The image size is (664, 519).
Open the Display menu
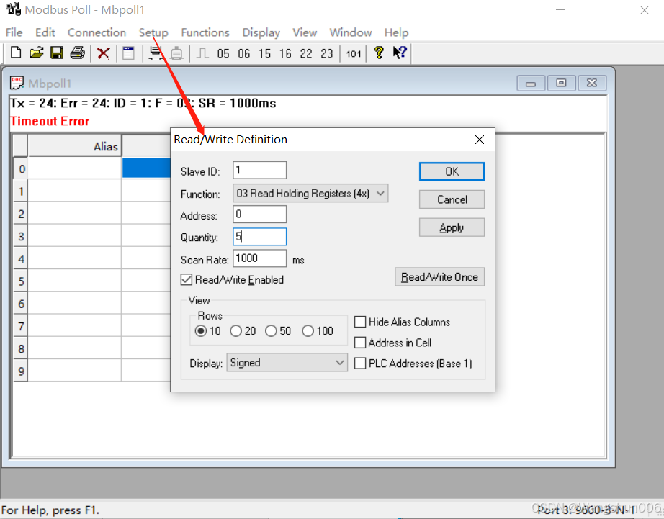click(x=261, y=32)
